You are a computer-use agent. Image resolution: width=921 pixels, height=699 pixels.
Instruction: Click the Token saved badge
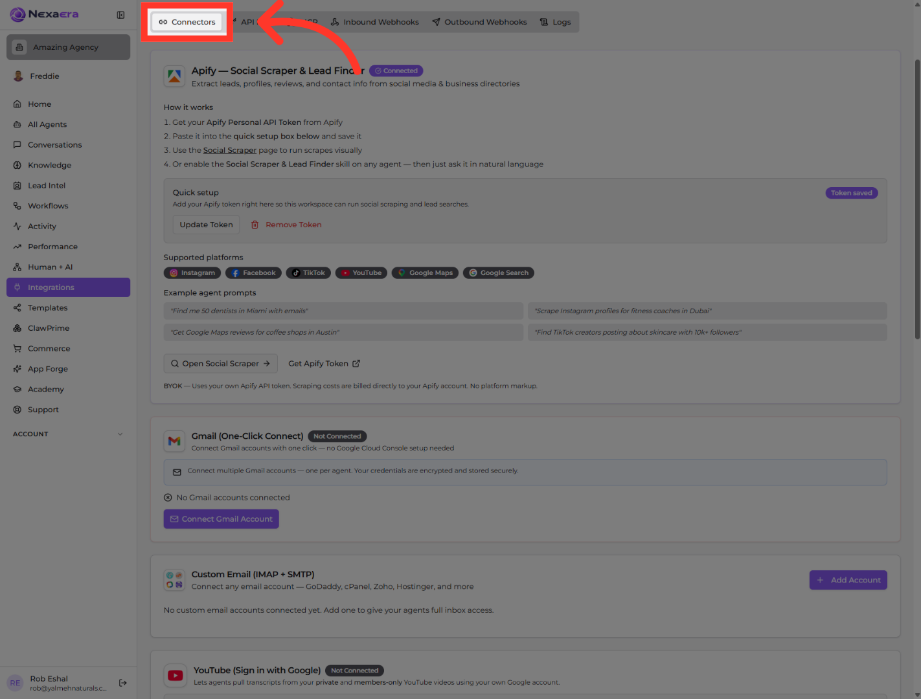point(851,193)
